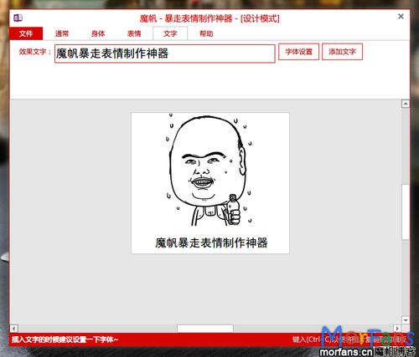
Task: Click the 效果文字 input field
Action: pyautogui.click(x=165, y=54)
